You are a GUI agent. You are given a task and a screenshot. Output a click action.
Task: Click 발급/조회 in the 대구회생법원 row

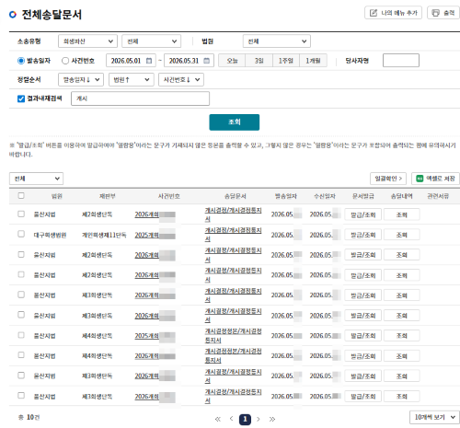[x=363, y=235]
